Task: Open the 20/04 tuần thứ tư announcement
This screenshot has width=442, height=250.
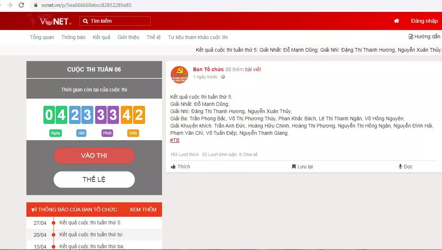Action: pos(91,234)
